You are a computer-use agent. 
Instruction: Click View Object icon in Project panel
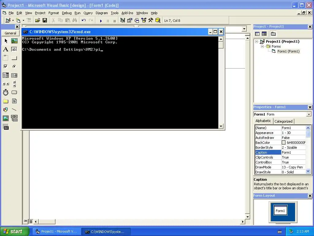(x=264, y=34)
